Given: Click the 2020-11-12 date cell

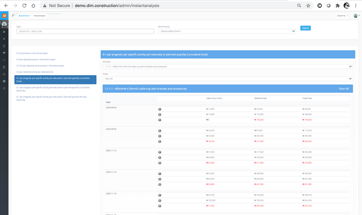Looking at the screenshot, I should [x=111, y=151].
